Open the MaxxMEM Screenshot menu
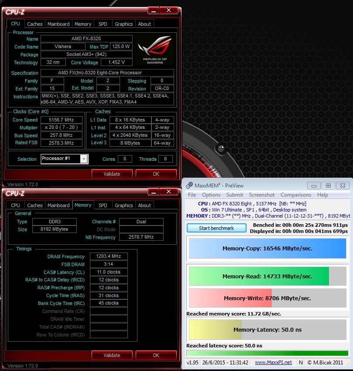The height and width of the screenshot is (371, 353). click(262, 195)
